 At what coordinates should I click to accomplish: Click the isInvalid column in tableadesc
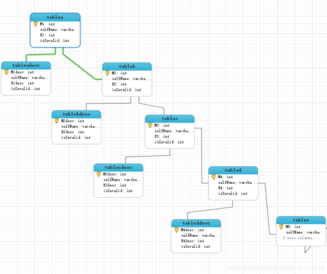point(26,89)
